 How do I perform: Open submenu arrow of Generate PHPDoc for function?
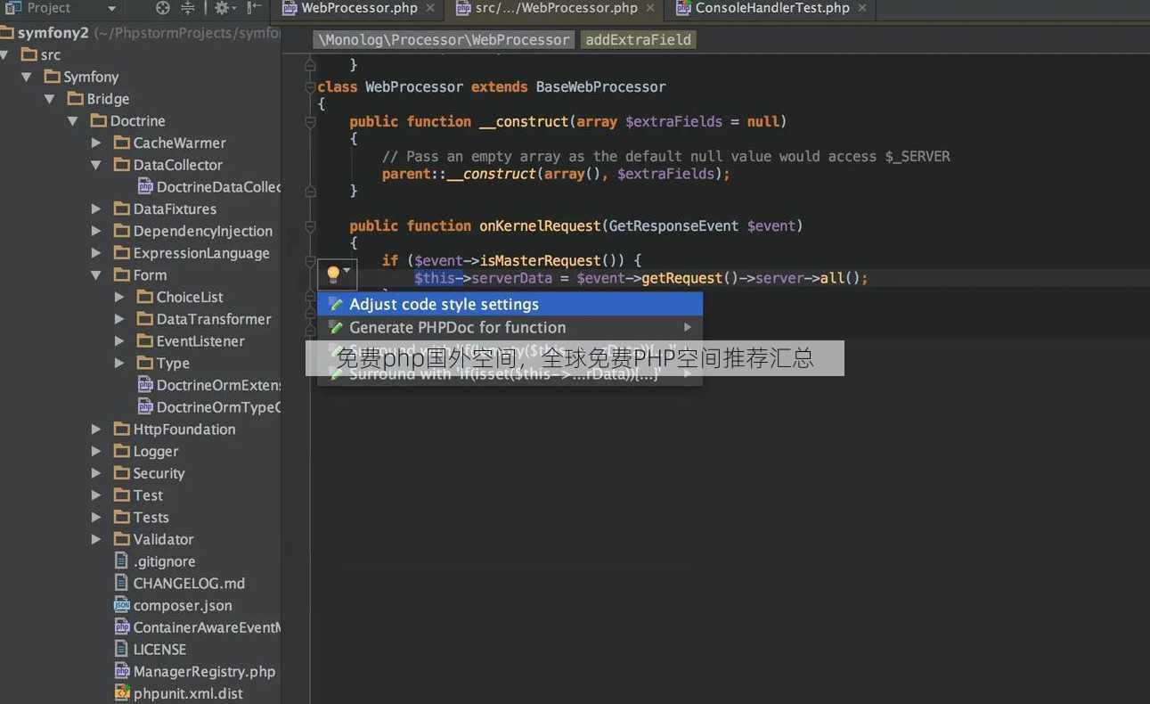[688, 328]
